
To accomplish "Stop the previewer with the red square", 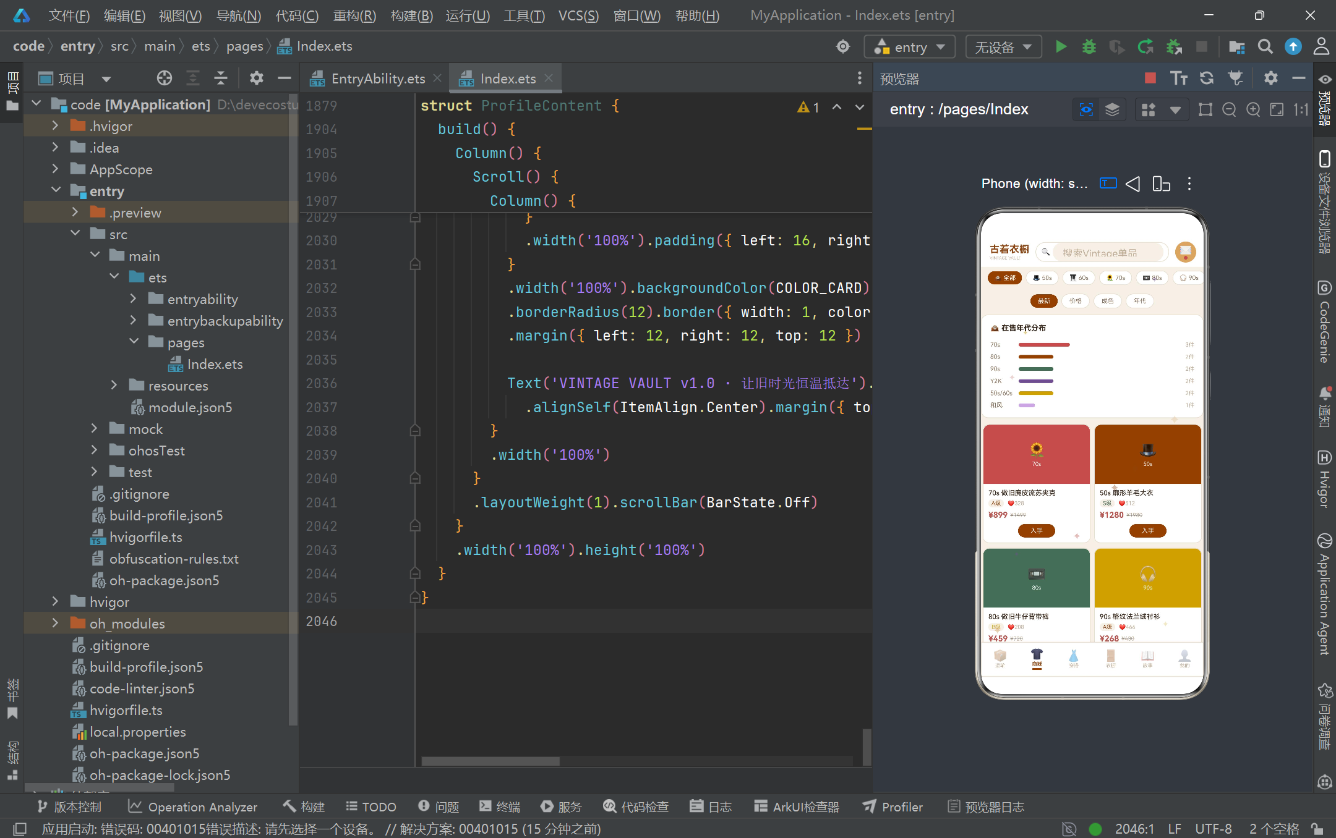I will [1150, 78].
